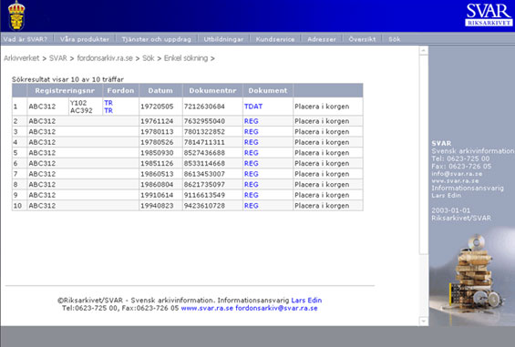Open Lars Edin link in footer

[306, 301]
